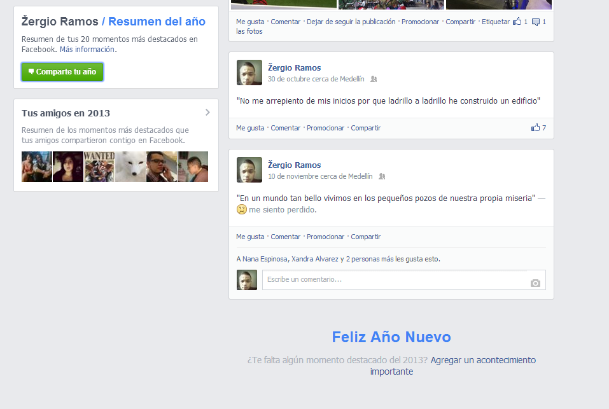Open the last friend thumbnail in the row
This screenshot has height=409, width=609.
(193, 167)
